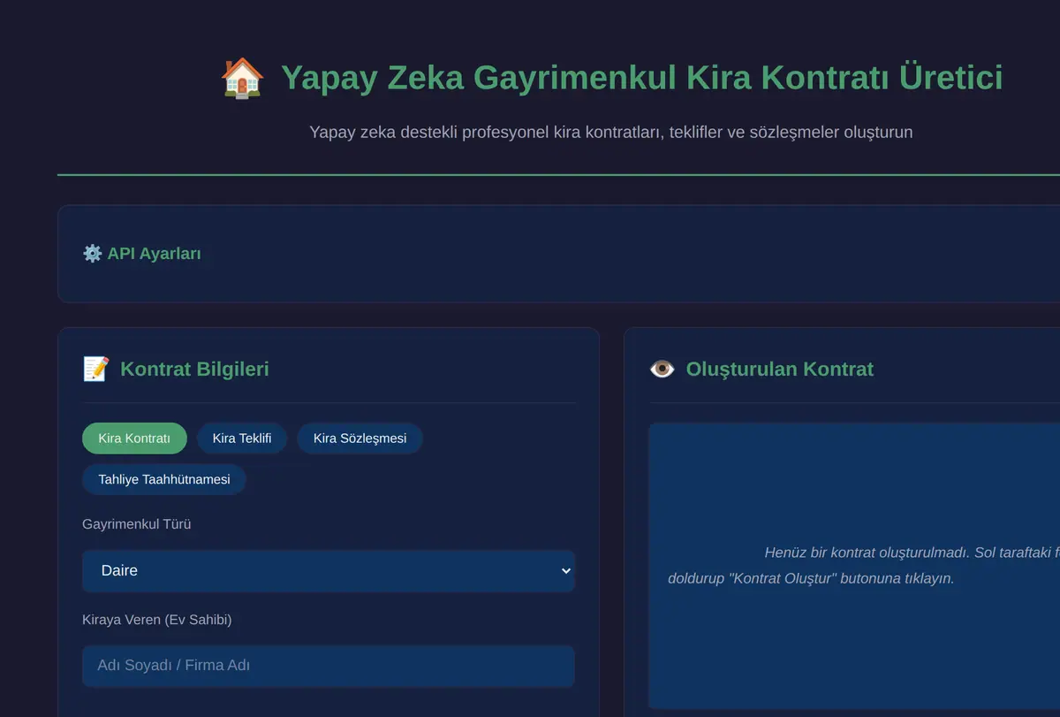Screen dimensions: 1060x717
Task: Choose the Kira Sözleşmesi tab
Action: coord(360,438)
